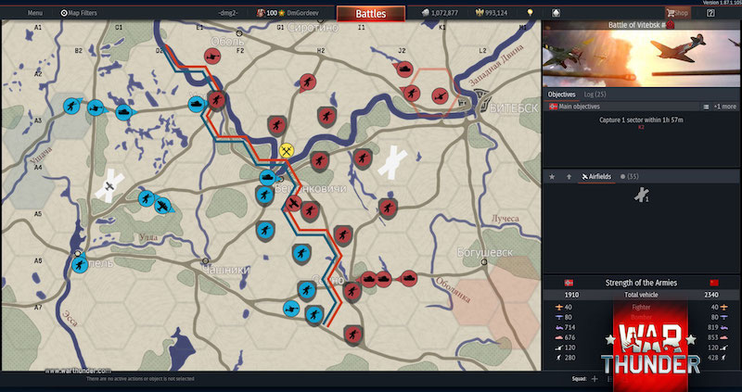
Task: Select the (35) units circle tab
Action: pyautogui.click(x=633, y=176)
